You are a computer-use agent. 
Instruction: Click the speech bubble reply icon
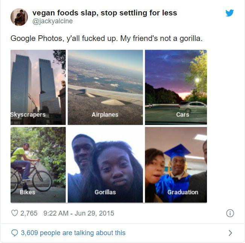pos(15,233)
